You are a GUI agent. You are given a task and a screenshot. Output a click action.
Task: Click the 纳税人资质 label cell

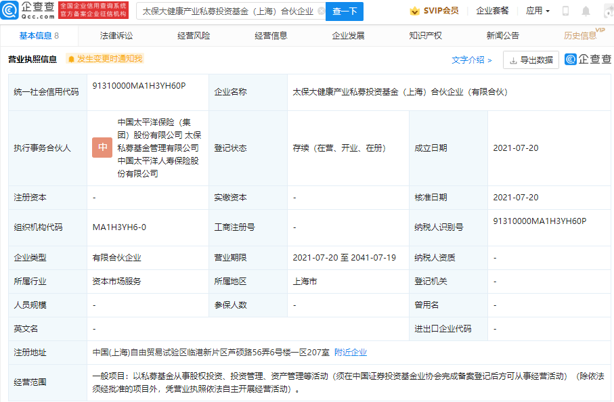[448, 258]
